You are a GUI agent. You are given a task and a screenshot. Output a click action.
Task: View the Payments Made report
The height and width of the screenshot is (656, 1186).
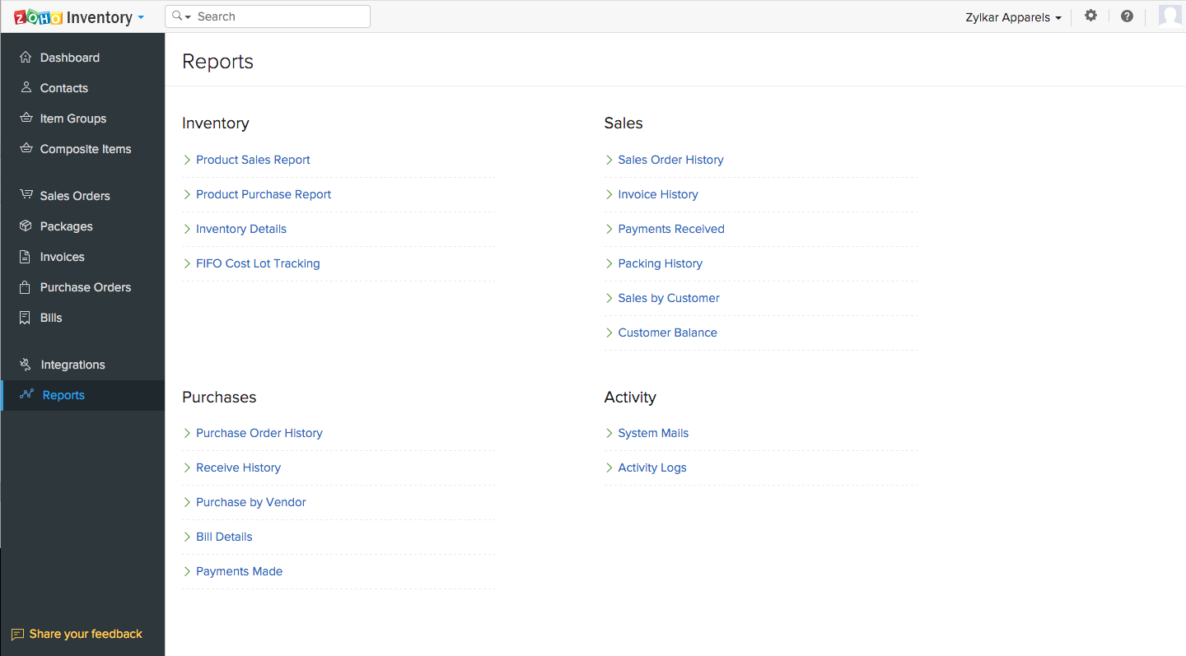239,570
